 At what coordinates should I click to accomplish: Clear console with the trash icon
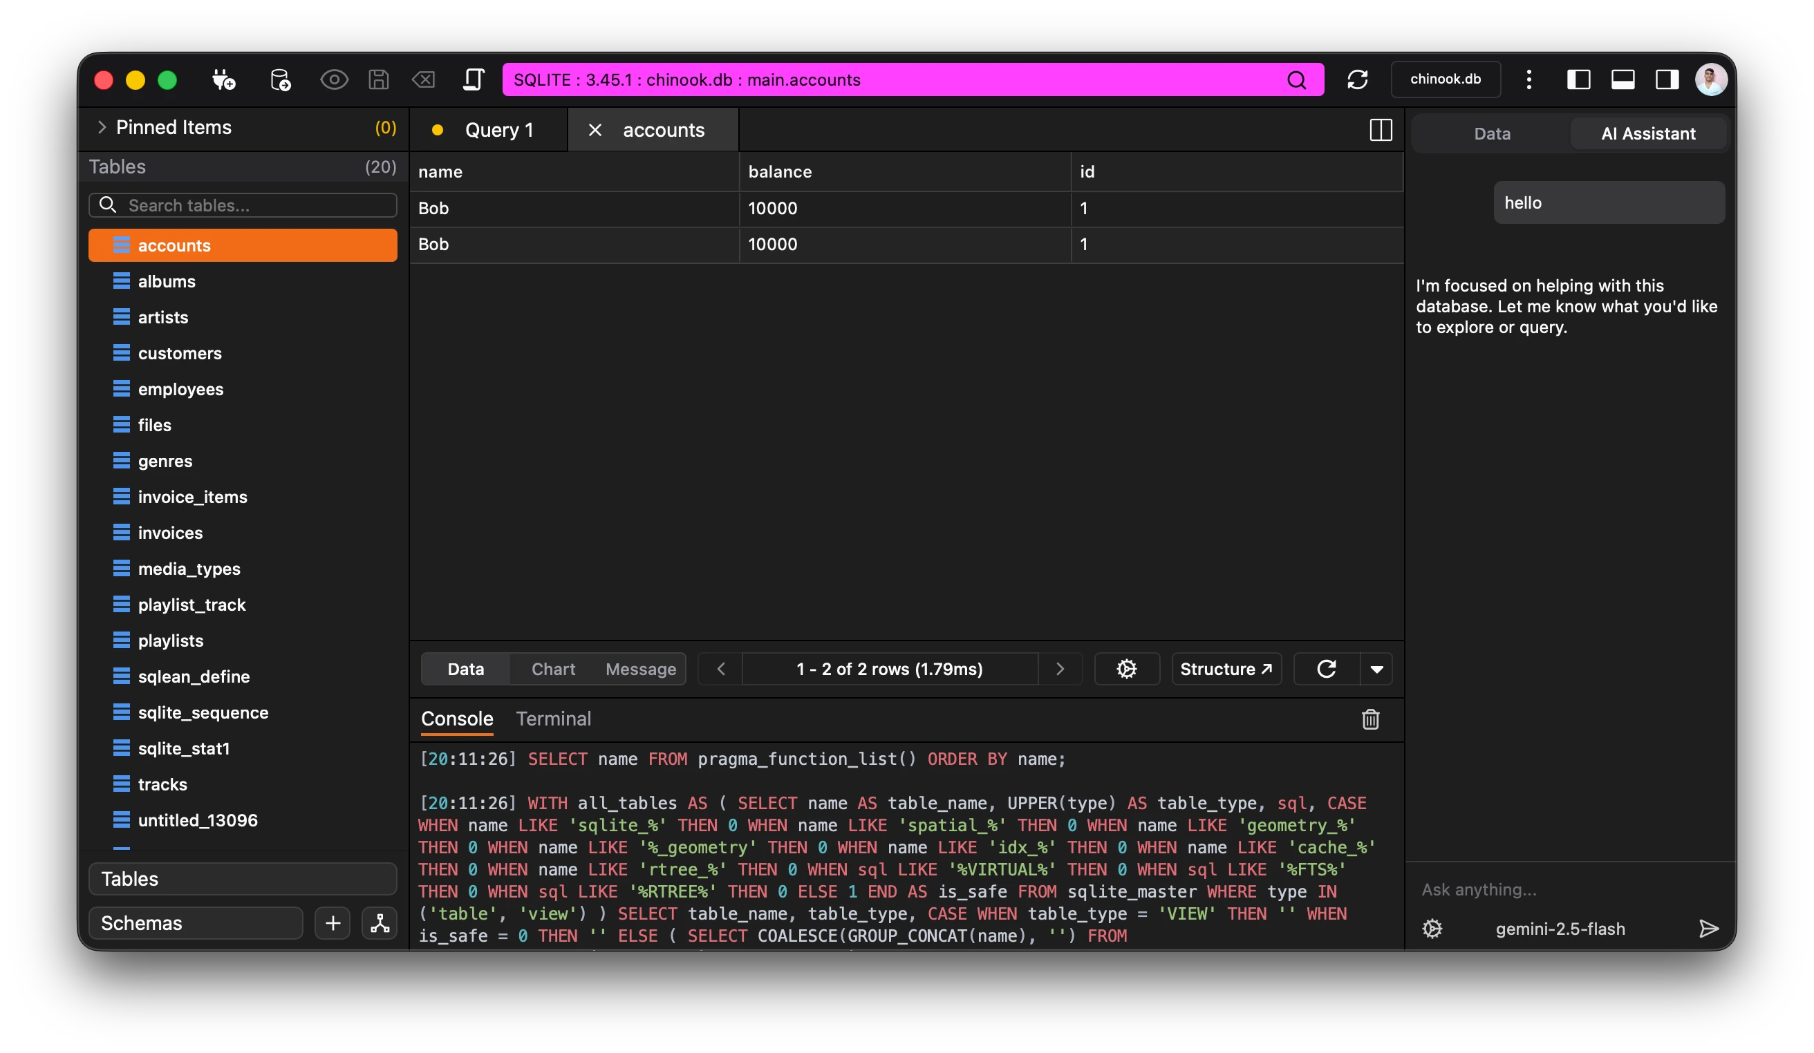pos(1370,719)
